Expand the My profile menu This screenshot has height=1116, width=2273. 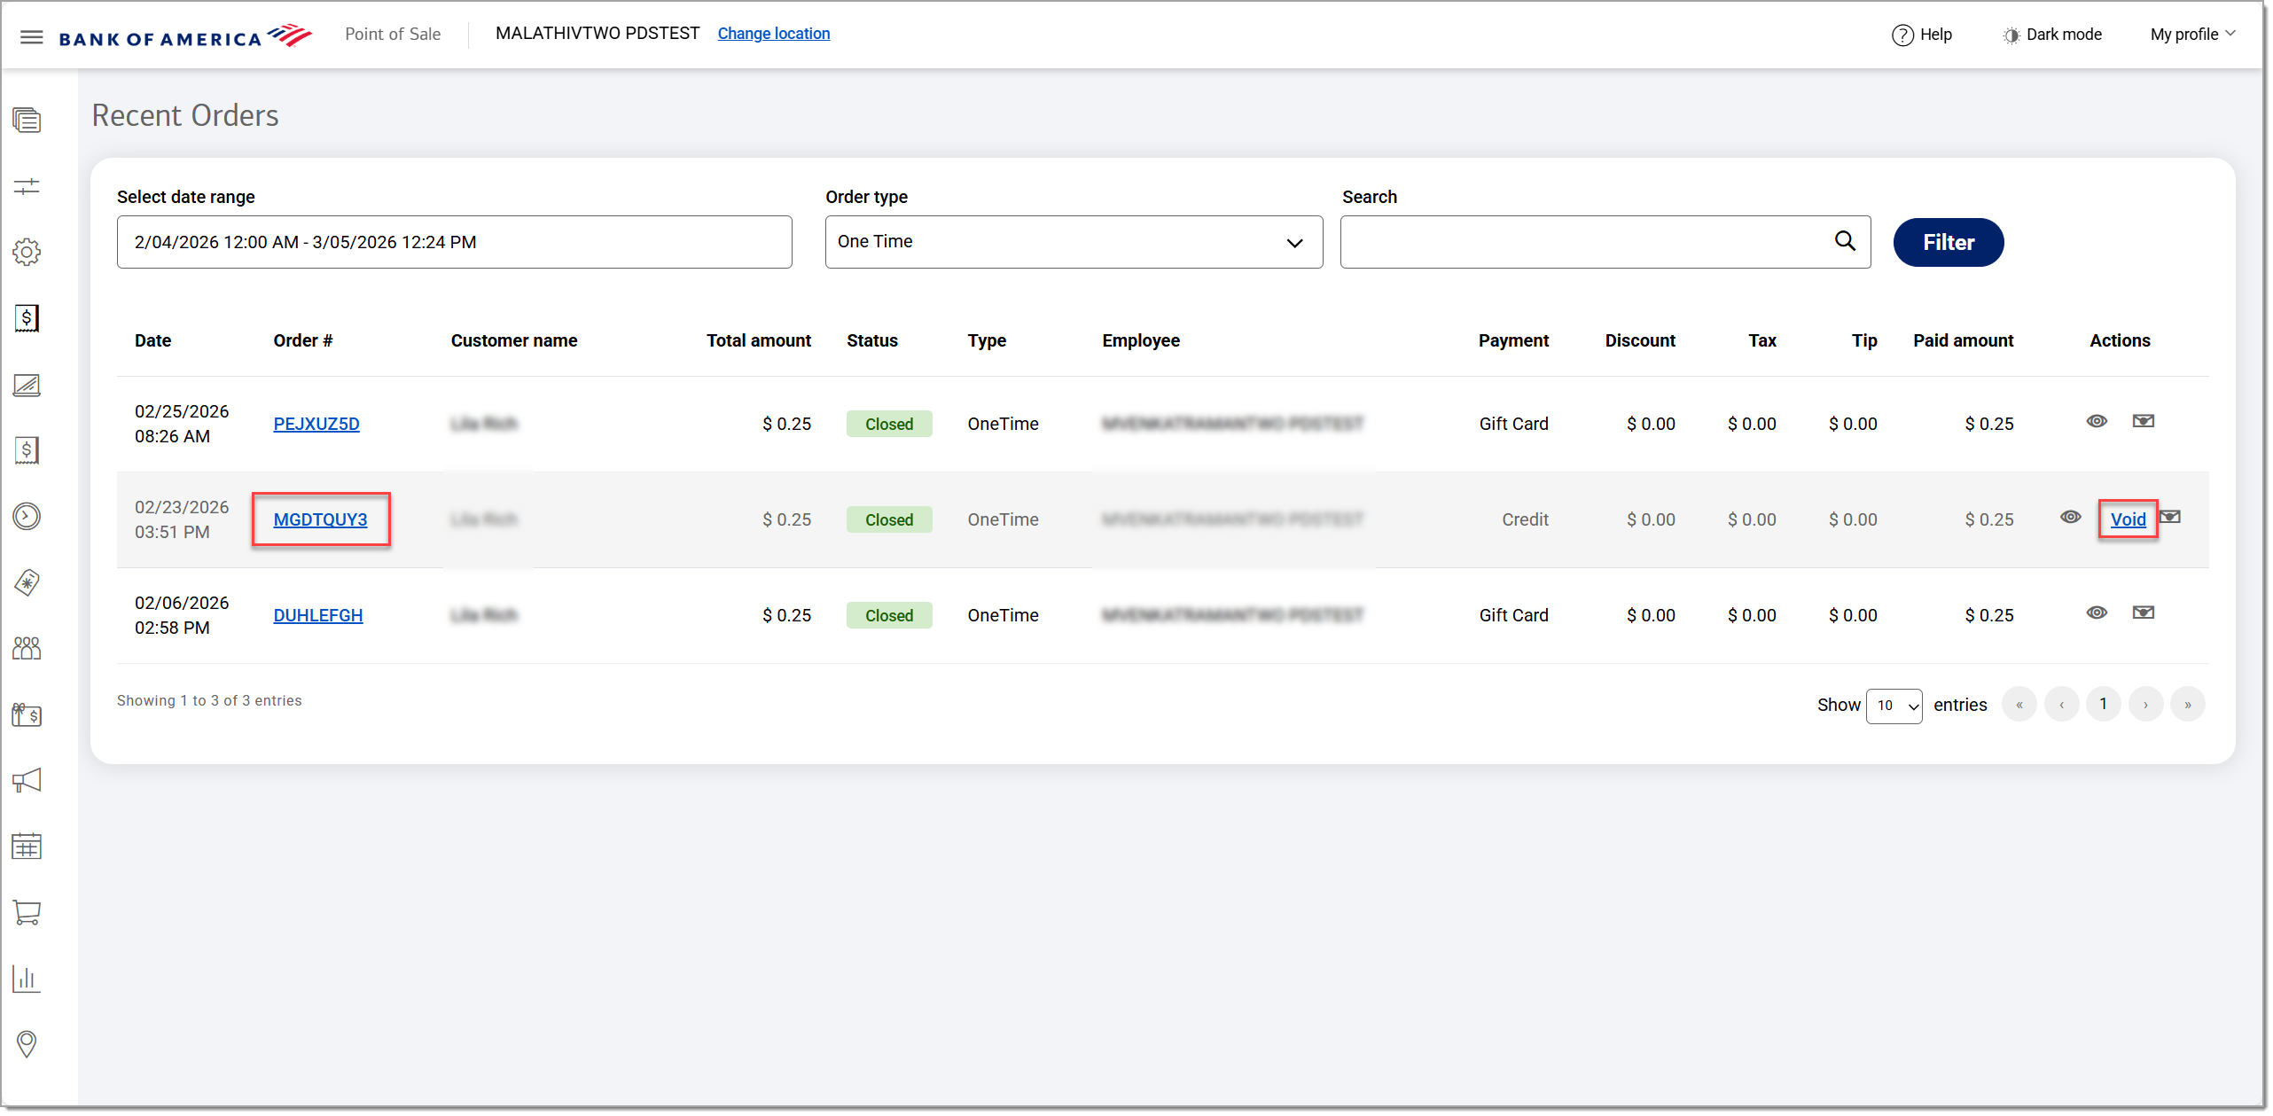click(2190, 34)
